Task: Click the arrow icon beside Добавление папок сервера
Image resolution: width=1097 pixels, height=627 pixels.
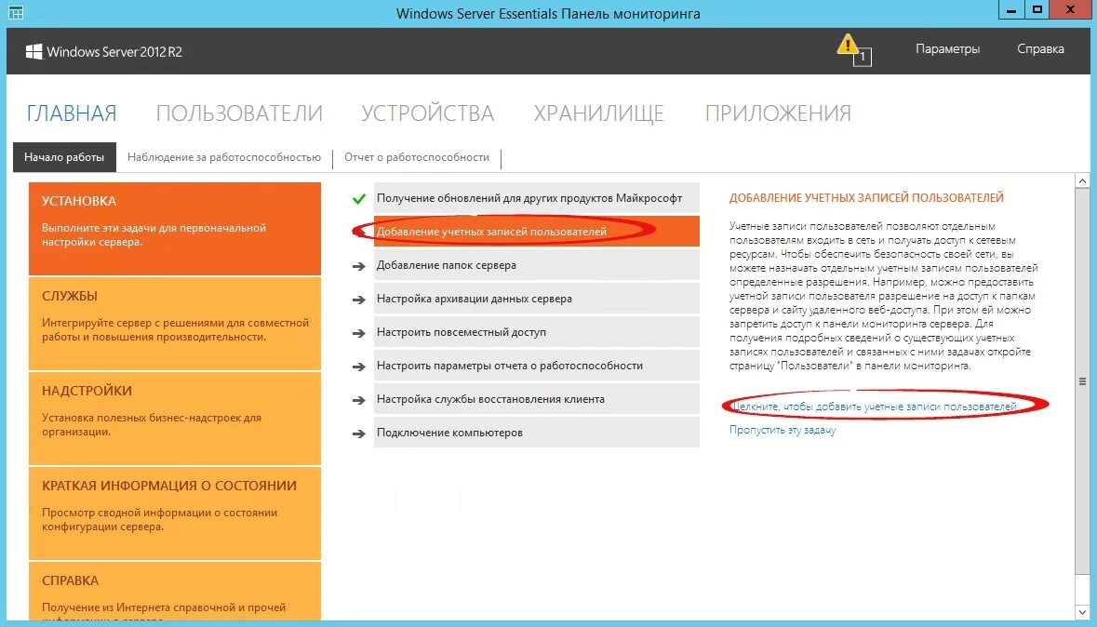Action: click(x=359, y=266)
